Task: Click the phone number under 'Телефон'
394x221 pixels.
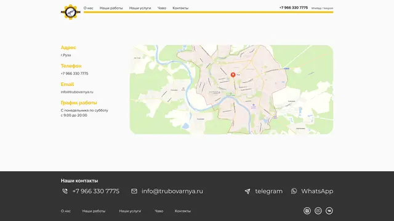Action: click(74, 74)
